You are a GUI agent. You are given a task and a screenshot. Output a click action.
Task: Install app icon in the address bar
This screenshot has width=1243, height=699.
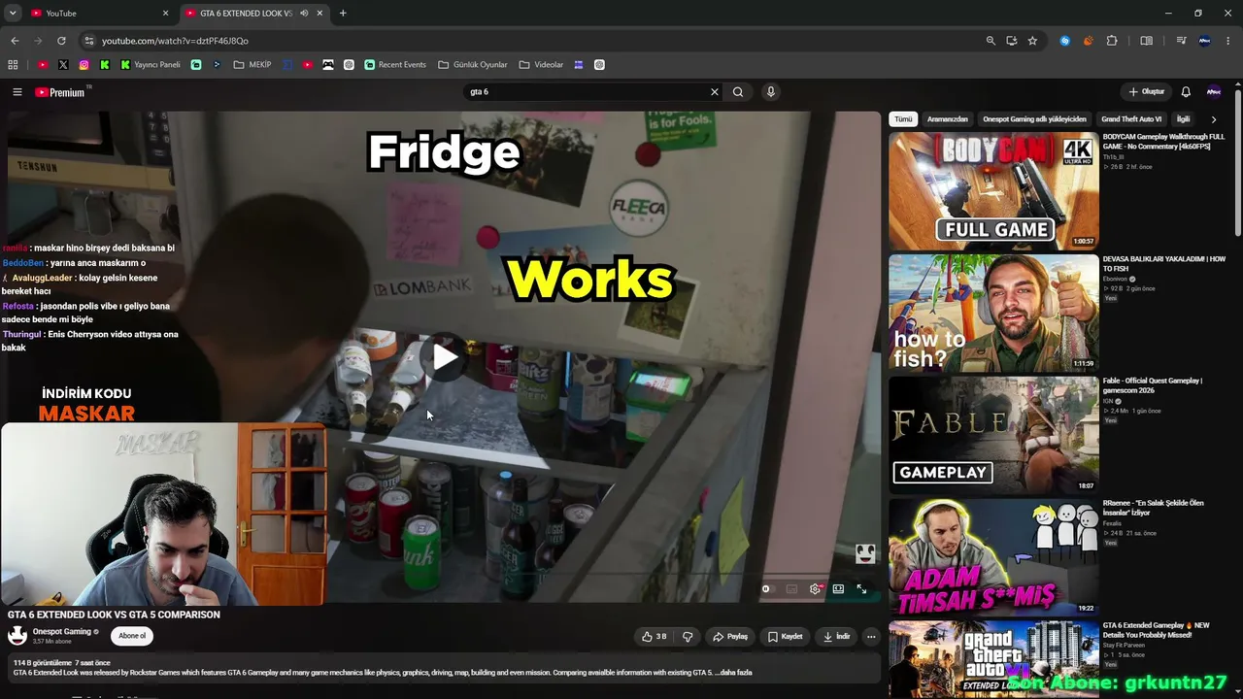click(x=1012, y=41)
